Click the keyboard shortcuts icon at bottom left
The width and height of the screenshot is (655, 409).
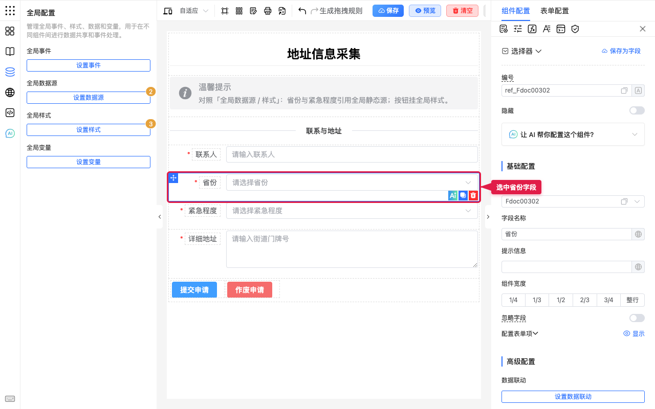pyautogui.click(x=10, y=399)
